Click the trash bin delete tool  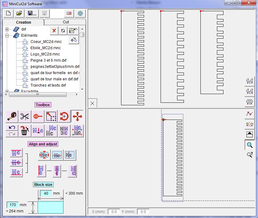click(x=25, y=131)
